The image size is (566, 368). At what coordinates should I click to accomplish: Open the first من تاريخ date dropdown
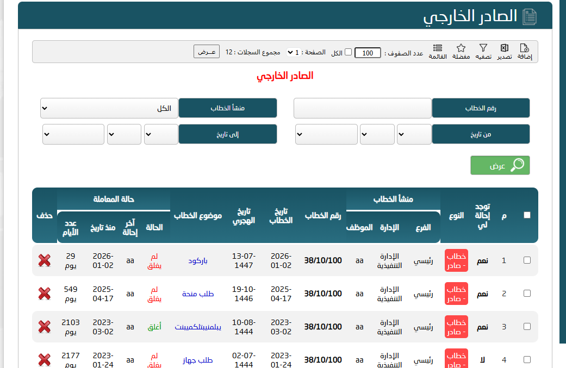tap(414, 134)
